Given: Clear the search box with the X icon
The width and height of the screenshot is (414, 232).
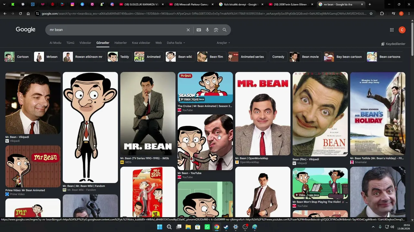Looking at the screenshot, I should (x=188, y=30).
